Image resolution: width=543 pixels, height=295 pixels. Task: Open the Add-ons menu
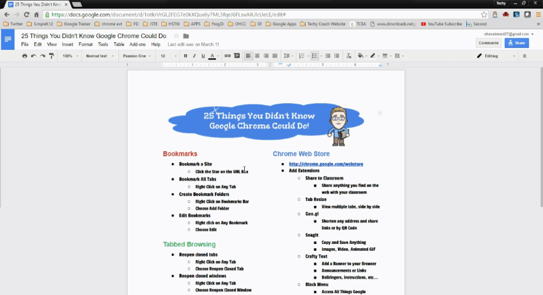[137, 45]
